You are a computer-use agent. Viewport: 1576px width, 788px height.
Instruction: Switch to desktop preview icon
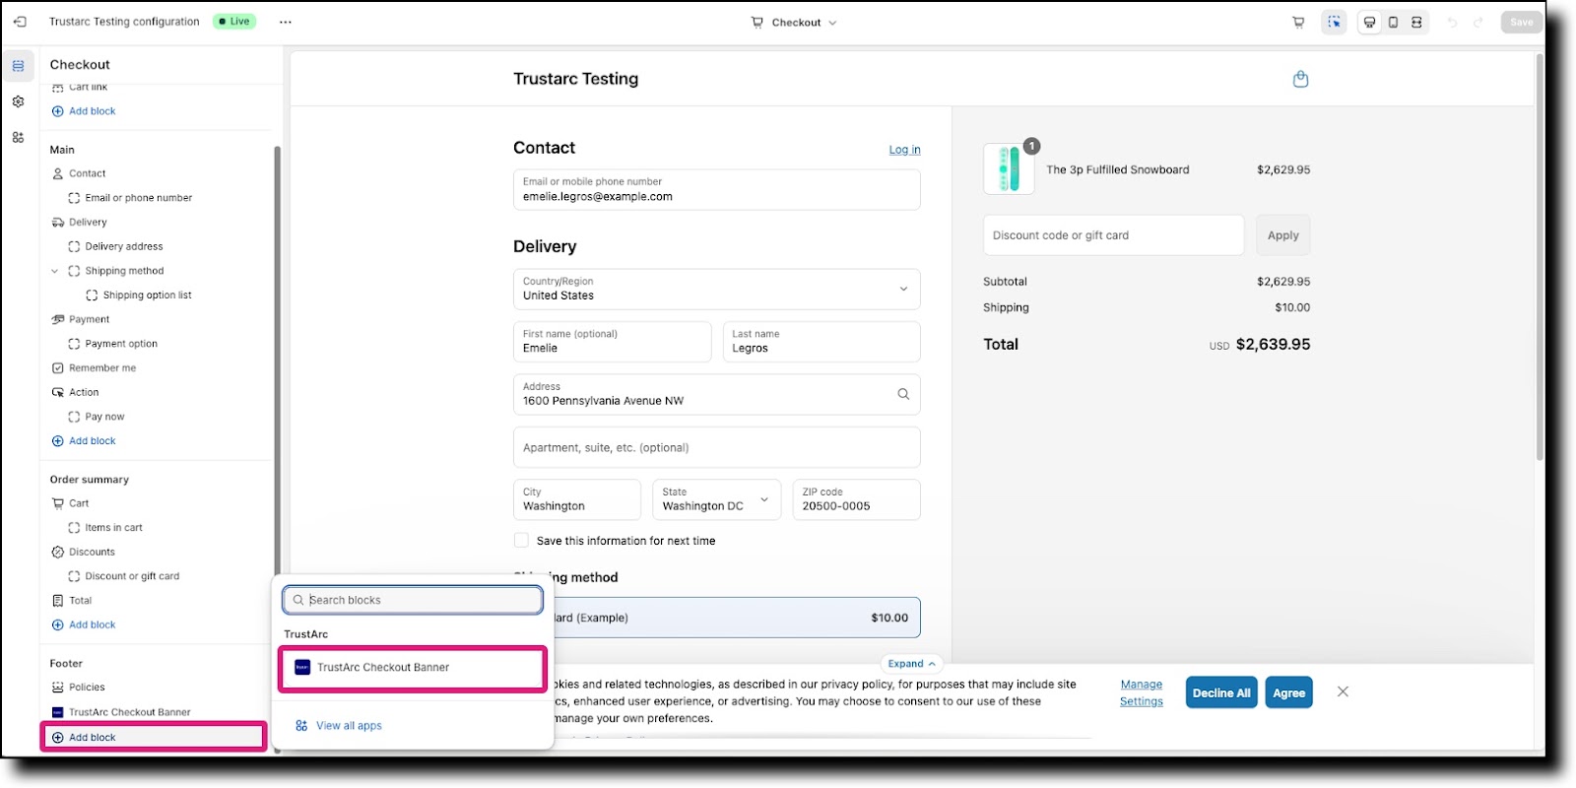click(x=1369, y=22)
